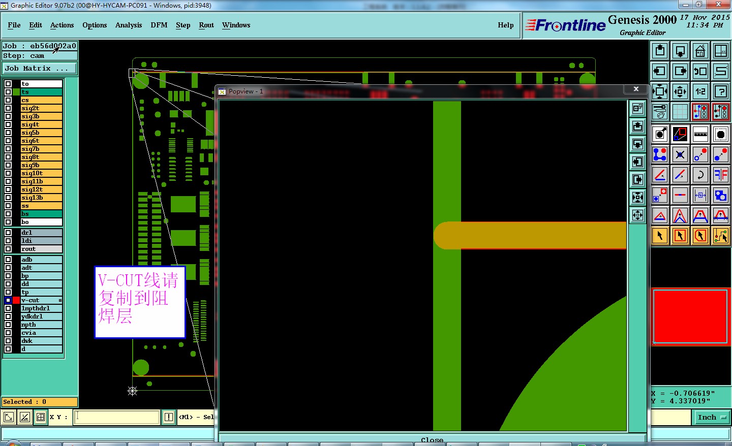Click the connected blue dots polyline icon
The width and height of the screenshot is (732, 446).
click(660, 154)
